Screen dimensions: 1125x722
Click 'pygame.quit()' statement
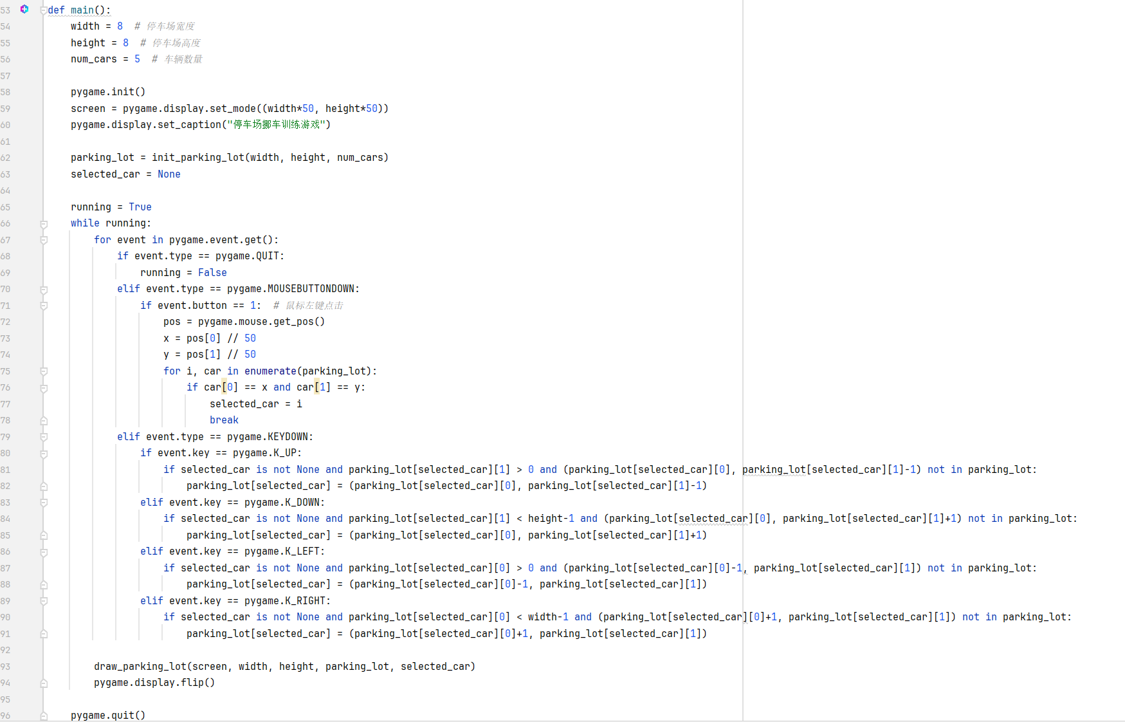pyautogui.click(x=108, y=716)
